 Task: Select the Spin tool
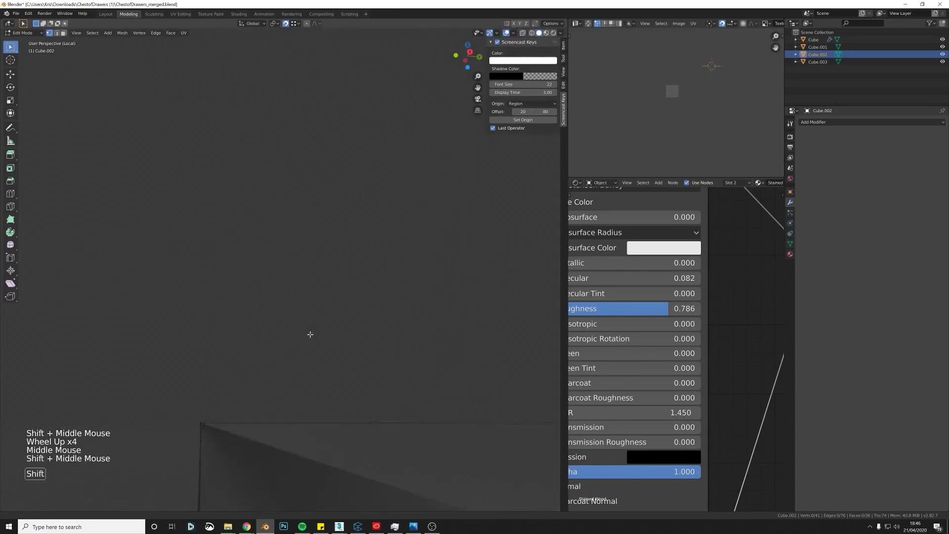[10, 232]
